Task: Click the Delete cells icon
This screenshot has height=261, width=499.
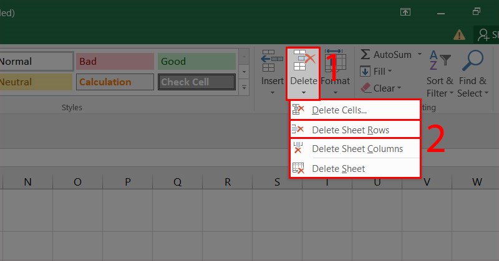Action: [303, 61]
